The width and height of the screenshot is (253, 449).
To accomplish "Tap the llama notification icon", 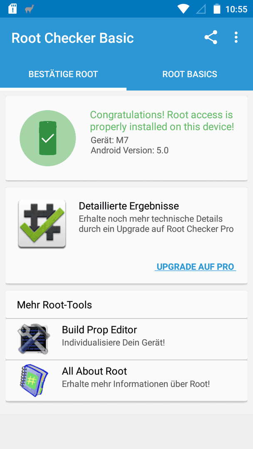I will click(x=30, y=9).
